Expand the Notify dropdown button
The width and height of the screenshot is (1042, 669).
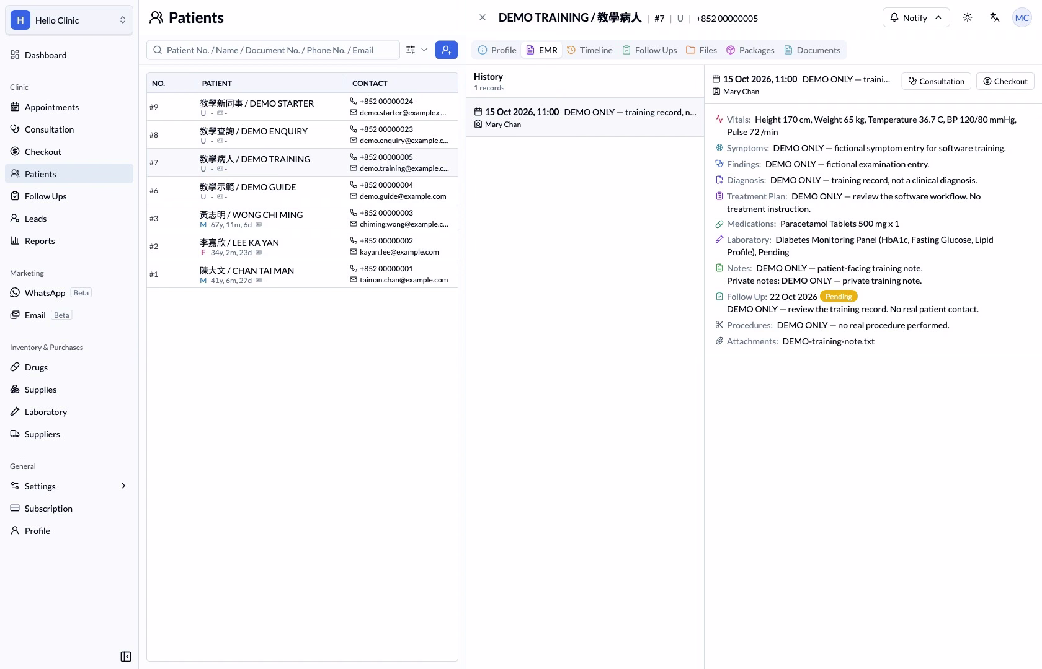point(916,18)
